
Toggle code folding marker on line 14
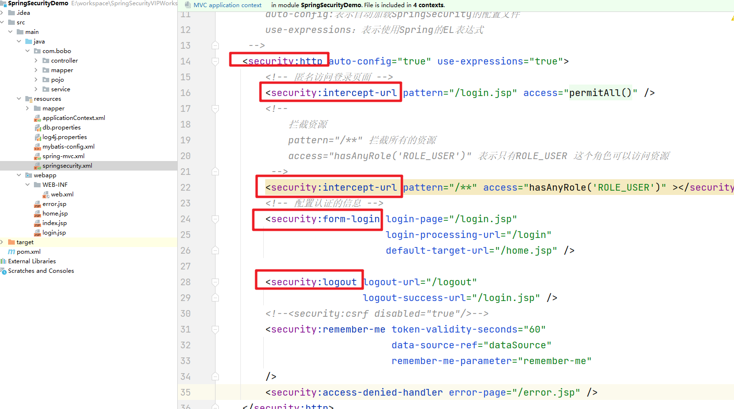[x=215, y=61]
